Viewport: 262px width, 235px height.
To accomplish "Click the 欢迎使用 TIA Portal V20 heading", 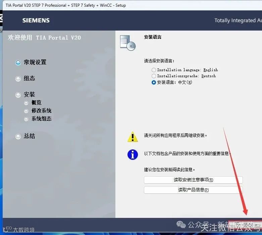I will [44, 38].
